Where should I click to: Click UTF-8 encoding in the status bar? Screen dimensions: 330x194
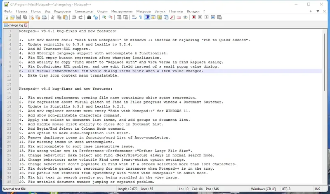pos(286,189)
